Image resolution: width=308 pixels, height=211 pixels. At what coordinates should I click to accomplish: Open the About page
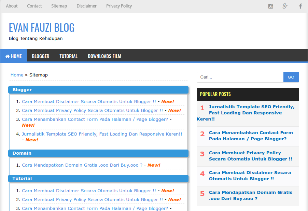[x=12, y=6]
